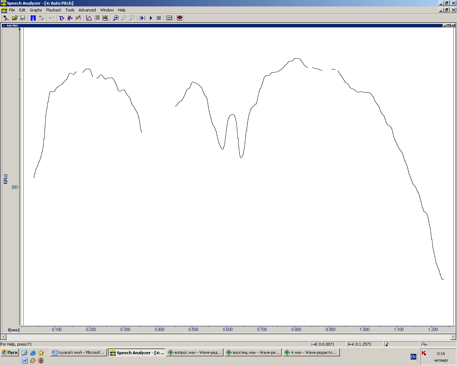The width and height of the screenshot is (457, 366).
Task: Click the third magnifier zoom icon
Action: point(132,18)
